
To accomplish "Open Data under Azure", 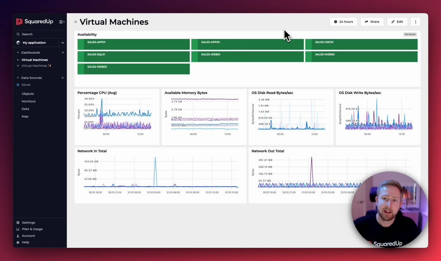I will 25,109.
